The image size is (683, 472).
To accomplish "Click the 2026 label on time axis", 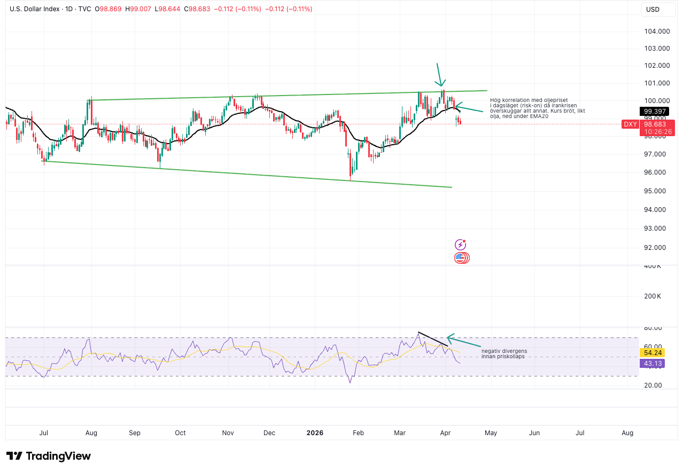I will [x=314, y=432].
